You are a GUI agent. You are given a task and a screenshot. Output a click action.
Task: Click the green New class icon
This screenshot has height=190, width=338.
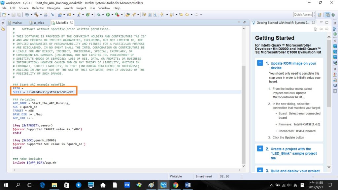point(88,15)
